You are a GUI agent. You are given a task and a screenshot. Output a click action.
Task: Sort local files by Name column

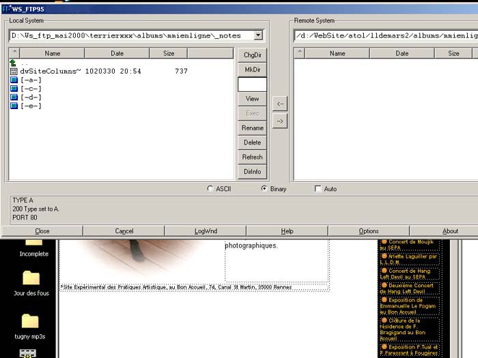coord(52,53)
